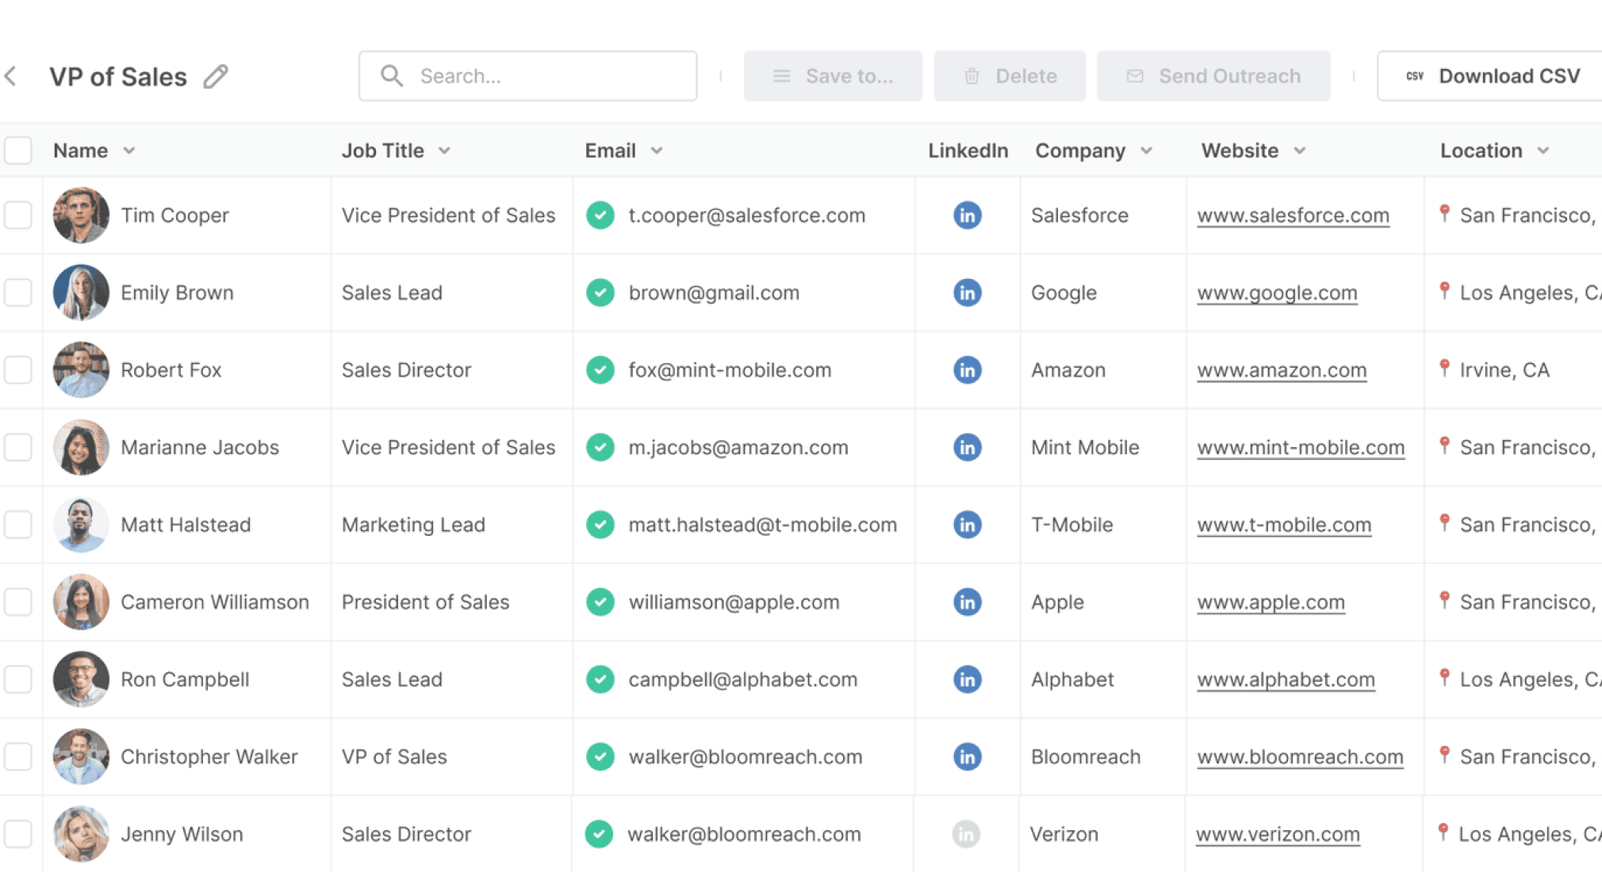
Task: Select the Christopher Walker row checkbox
Action: [17, 757]
